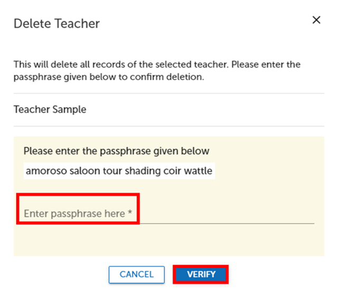Cancel the teacher deletion
Viewport: 338px width, 294px height.
pos(136,274)
